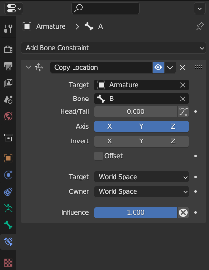Enable the Offset checkbox

point(99,156)
